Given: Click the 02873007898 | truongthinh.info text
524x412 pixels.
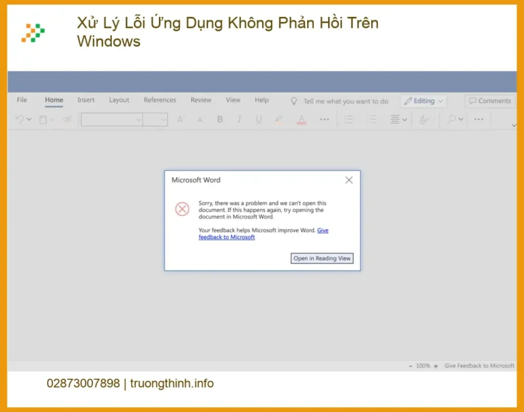Looking at the screenshot, I should (130, 383).
